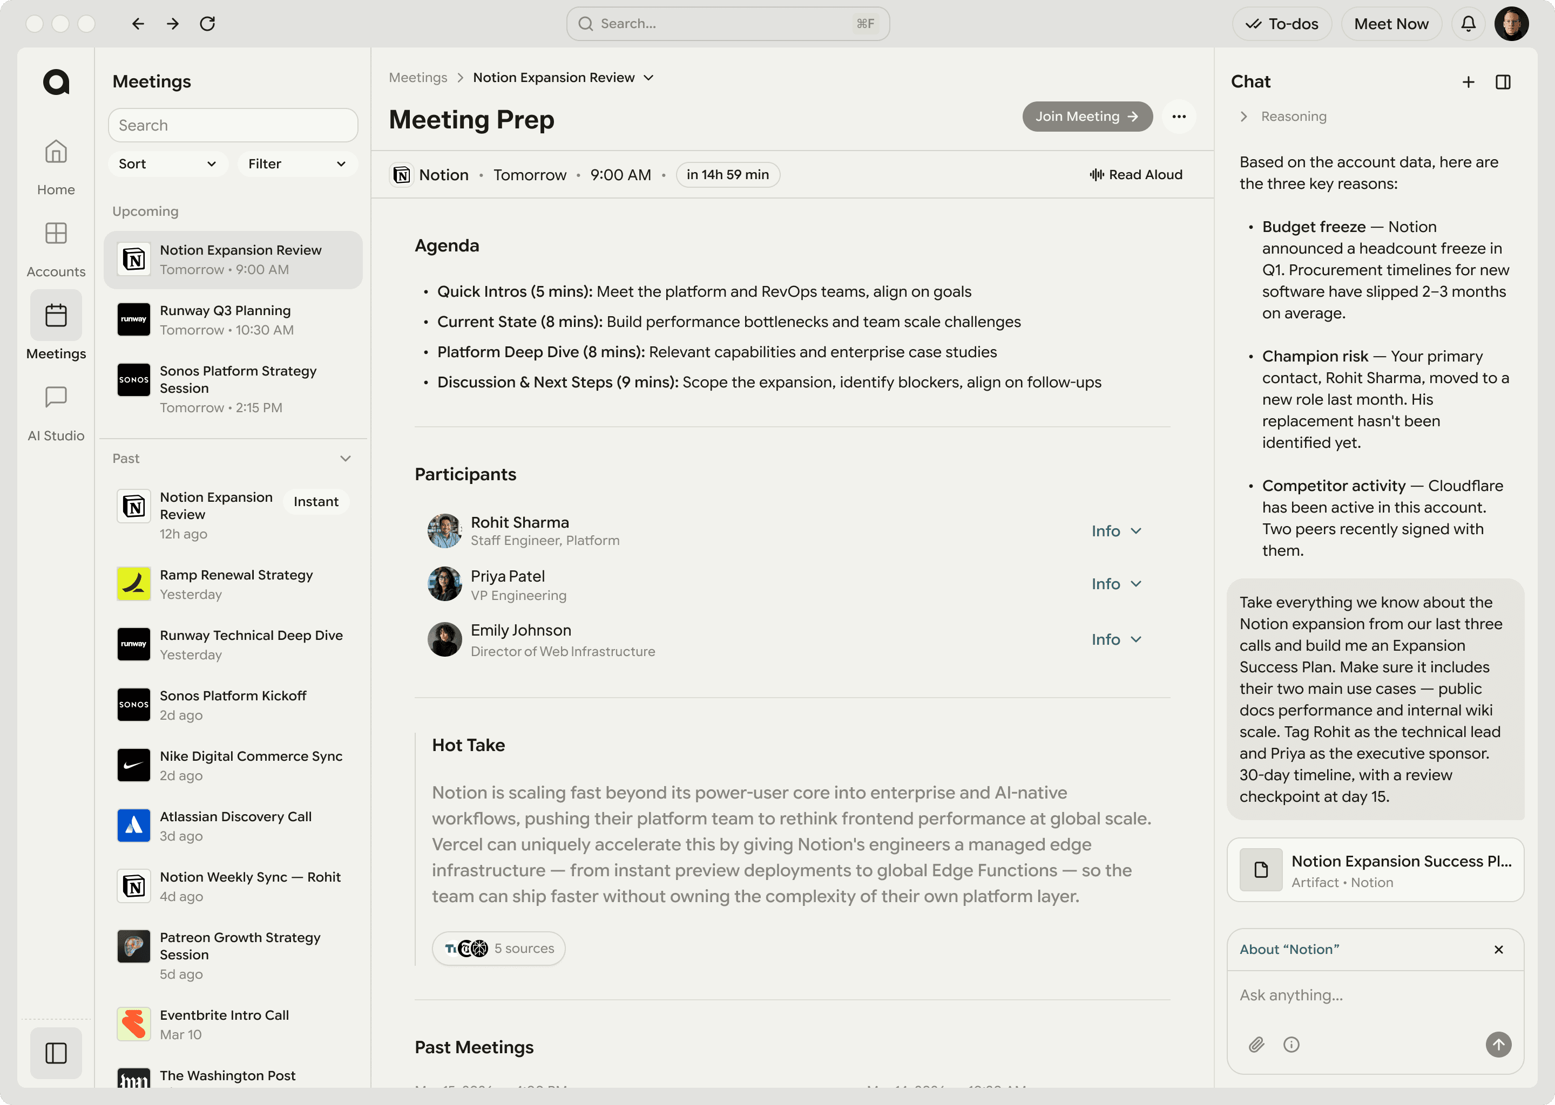Send the chat message via the arrow icon
This screenshot has width=1555, height=1105.
[x=1498, y=1045]
